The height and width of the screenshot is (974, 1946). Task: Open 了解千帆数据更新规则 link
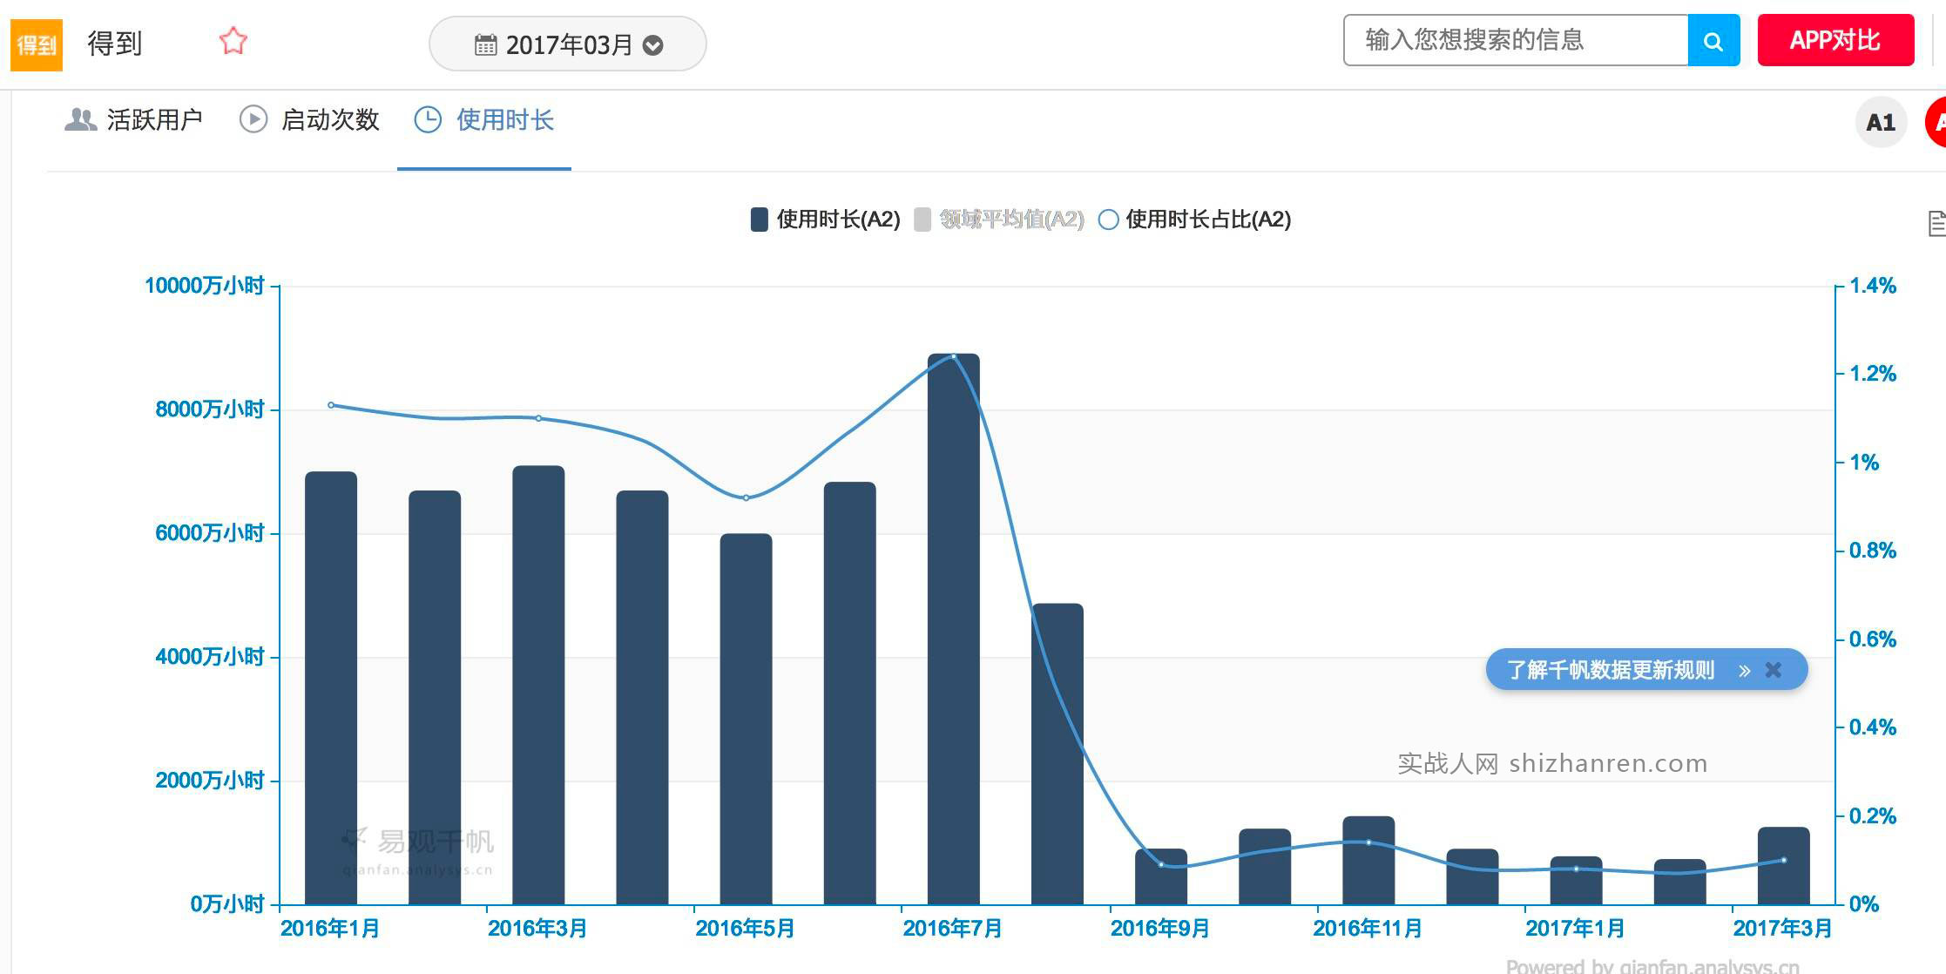coord(1610,670)
